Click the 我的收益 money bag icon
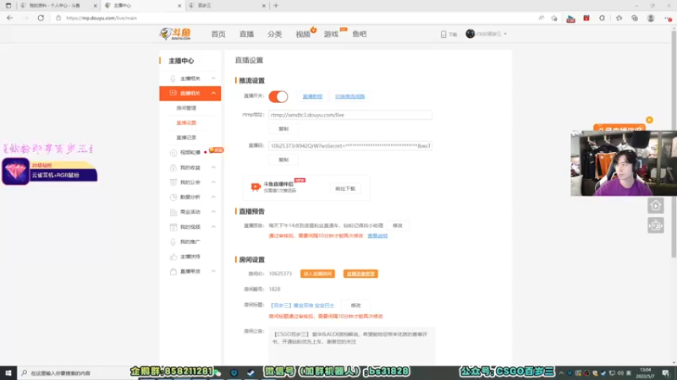 173,167
